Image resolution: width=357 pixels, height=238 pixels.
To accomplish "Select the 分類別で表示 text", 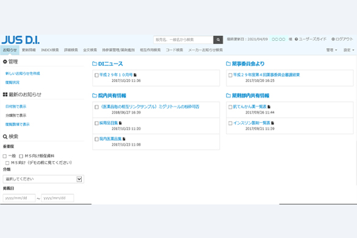I will point(16,115).
